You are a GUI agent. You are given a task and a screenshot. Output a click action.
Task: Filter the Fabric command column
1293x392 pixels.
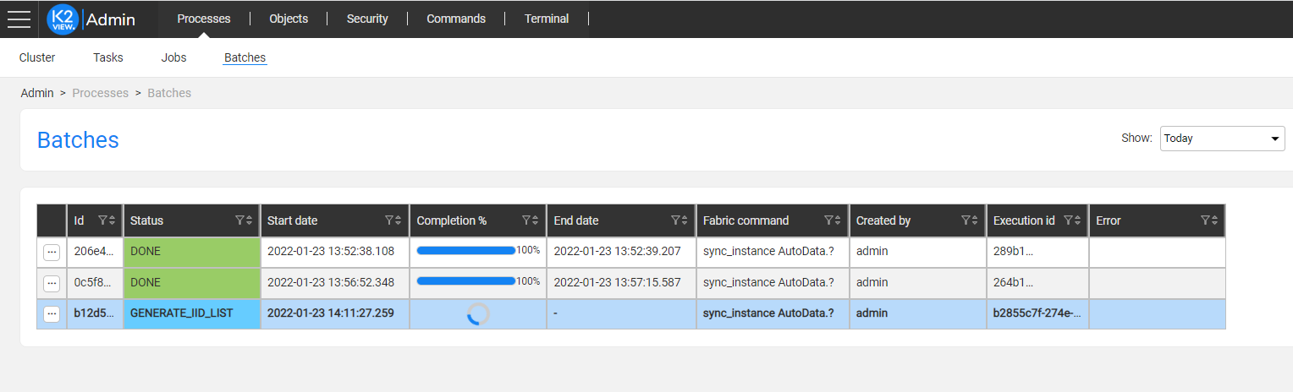[828, 220]
